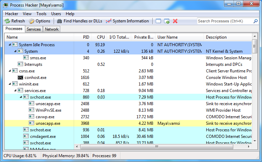Select the svchost.exe row with PID 936

(x=128, y=130)
